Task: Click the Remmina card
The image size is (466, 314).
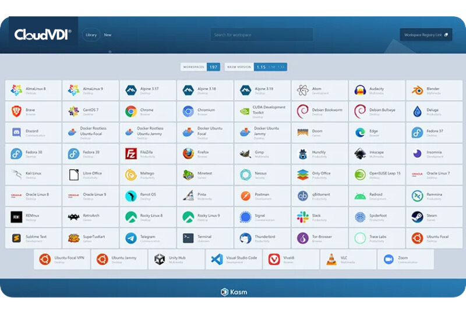Action: click(x=434, y=196)
